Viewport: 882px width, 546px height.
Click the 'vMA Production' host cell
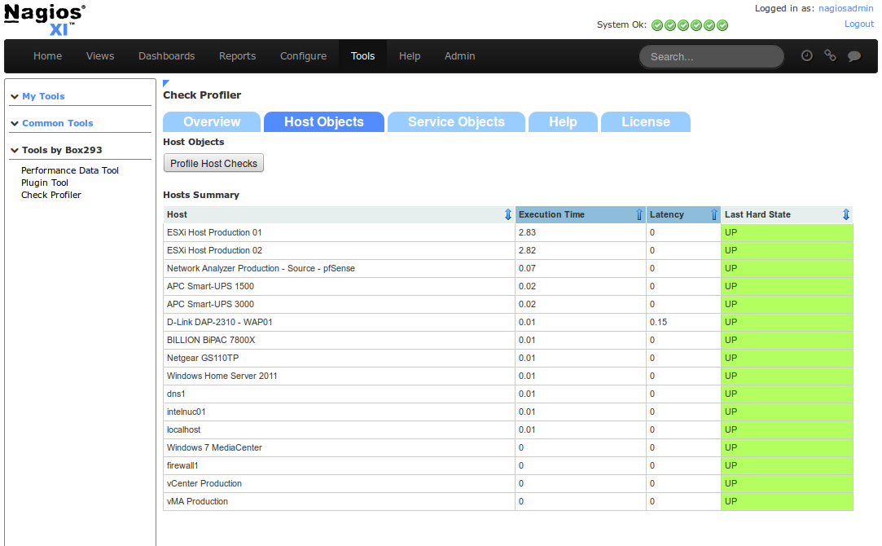point(339,502)
